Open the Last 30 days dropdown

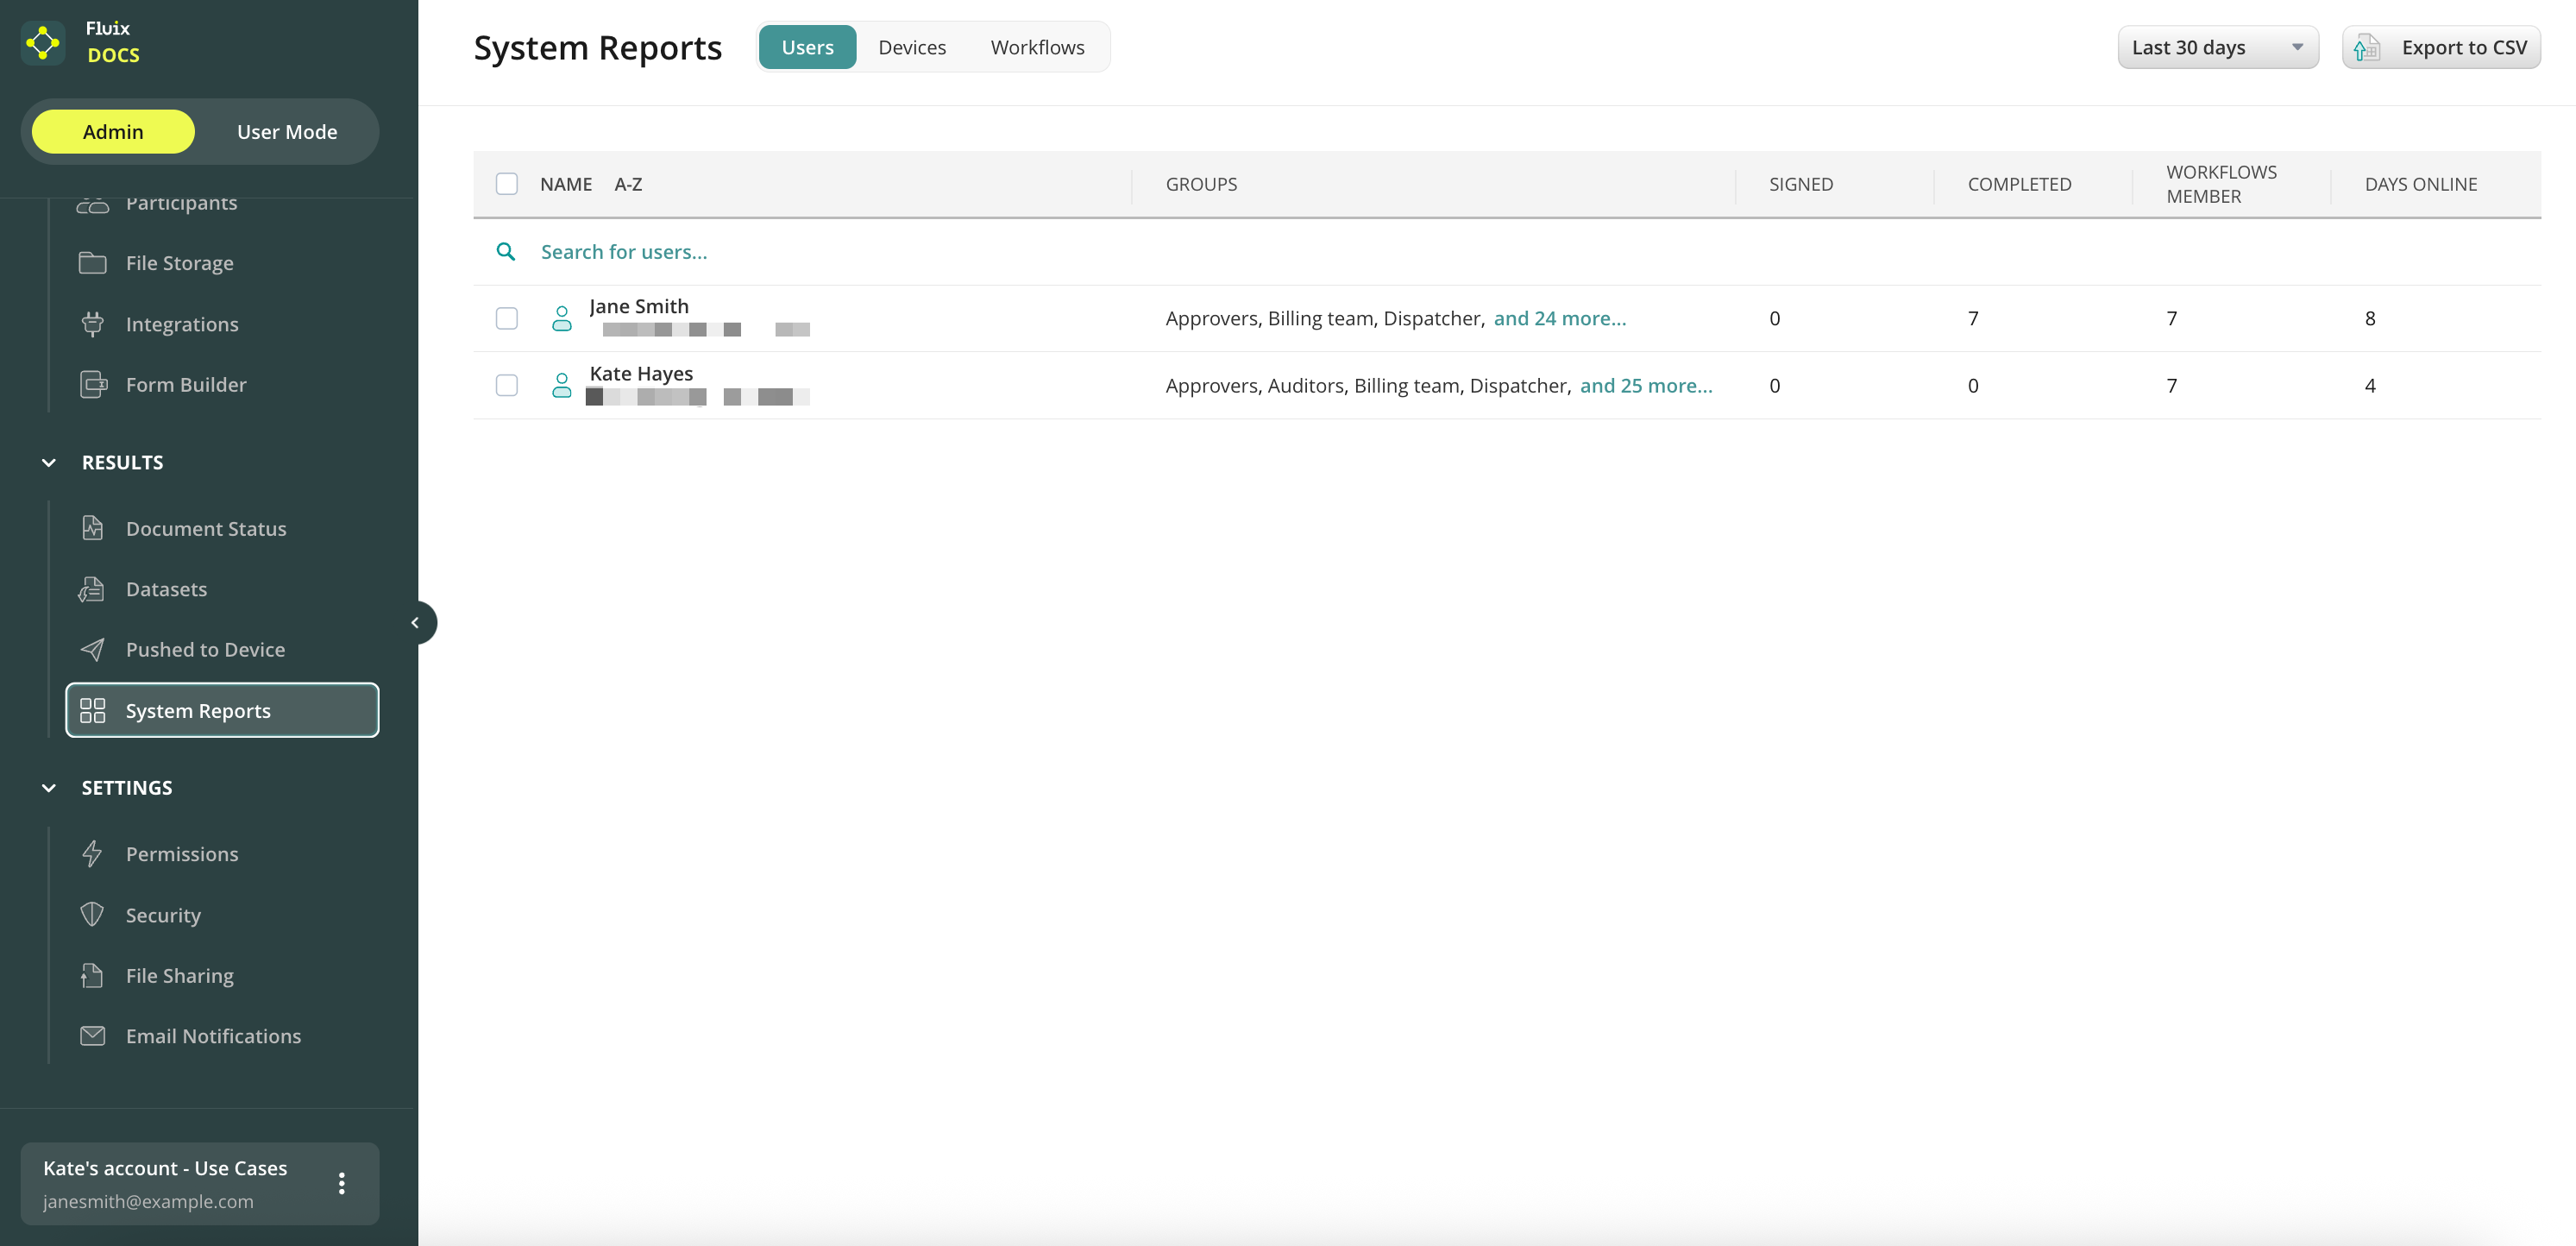point(2217,47)
